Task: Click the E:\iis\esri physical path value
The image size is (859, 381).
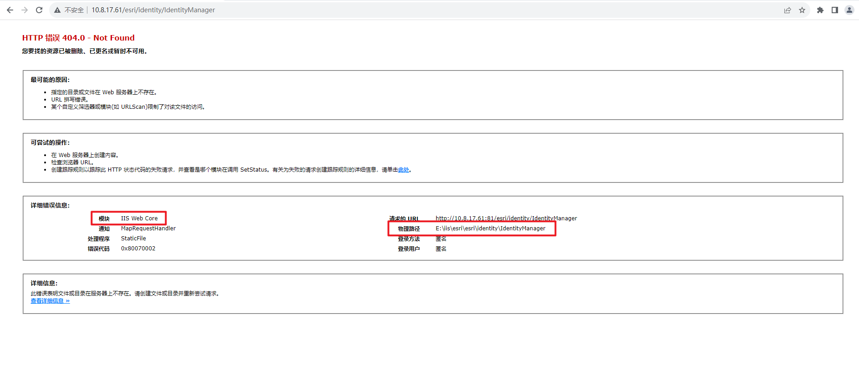Action: click(x=490, y=229)
